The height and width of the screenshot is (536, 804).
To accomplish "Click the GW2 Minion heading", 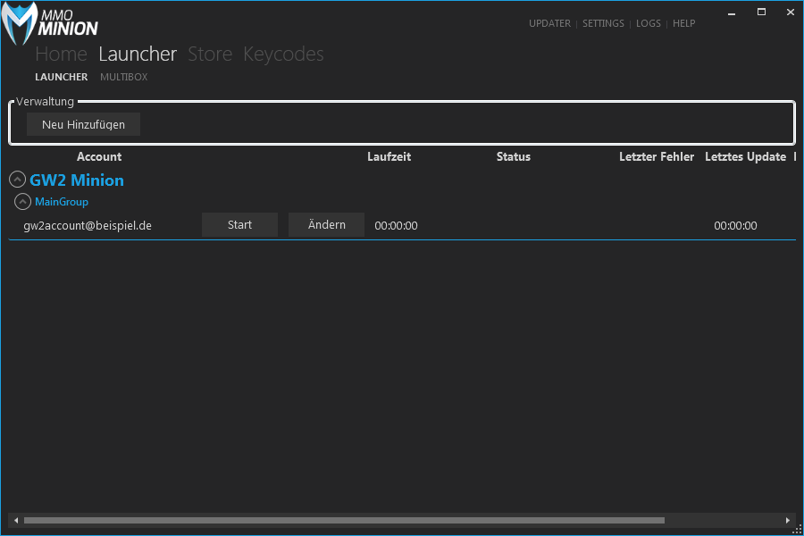I will 77,180.
